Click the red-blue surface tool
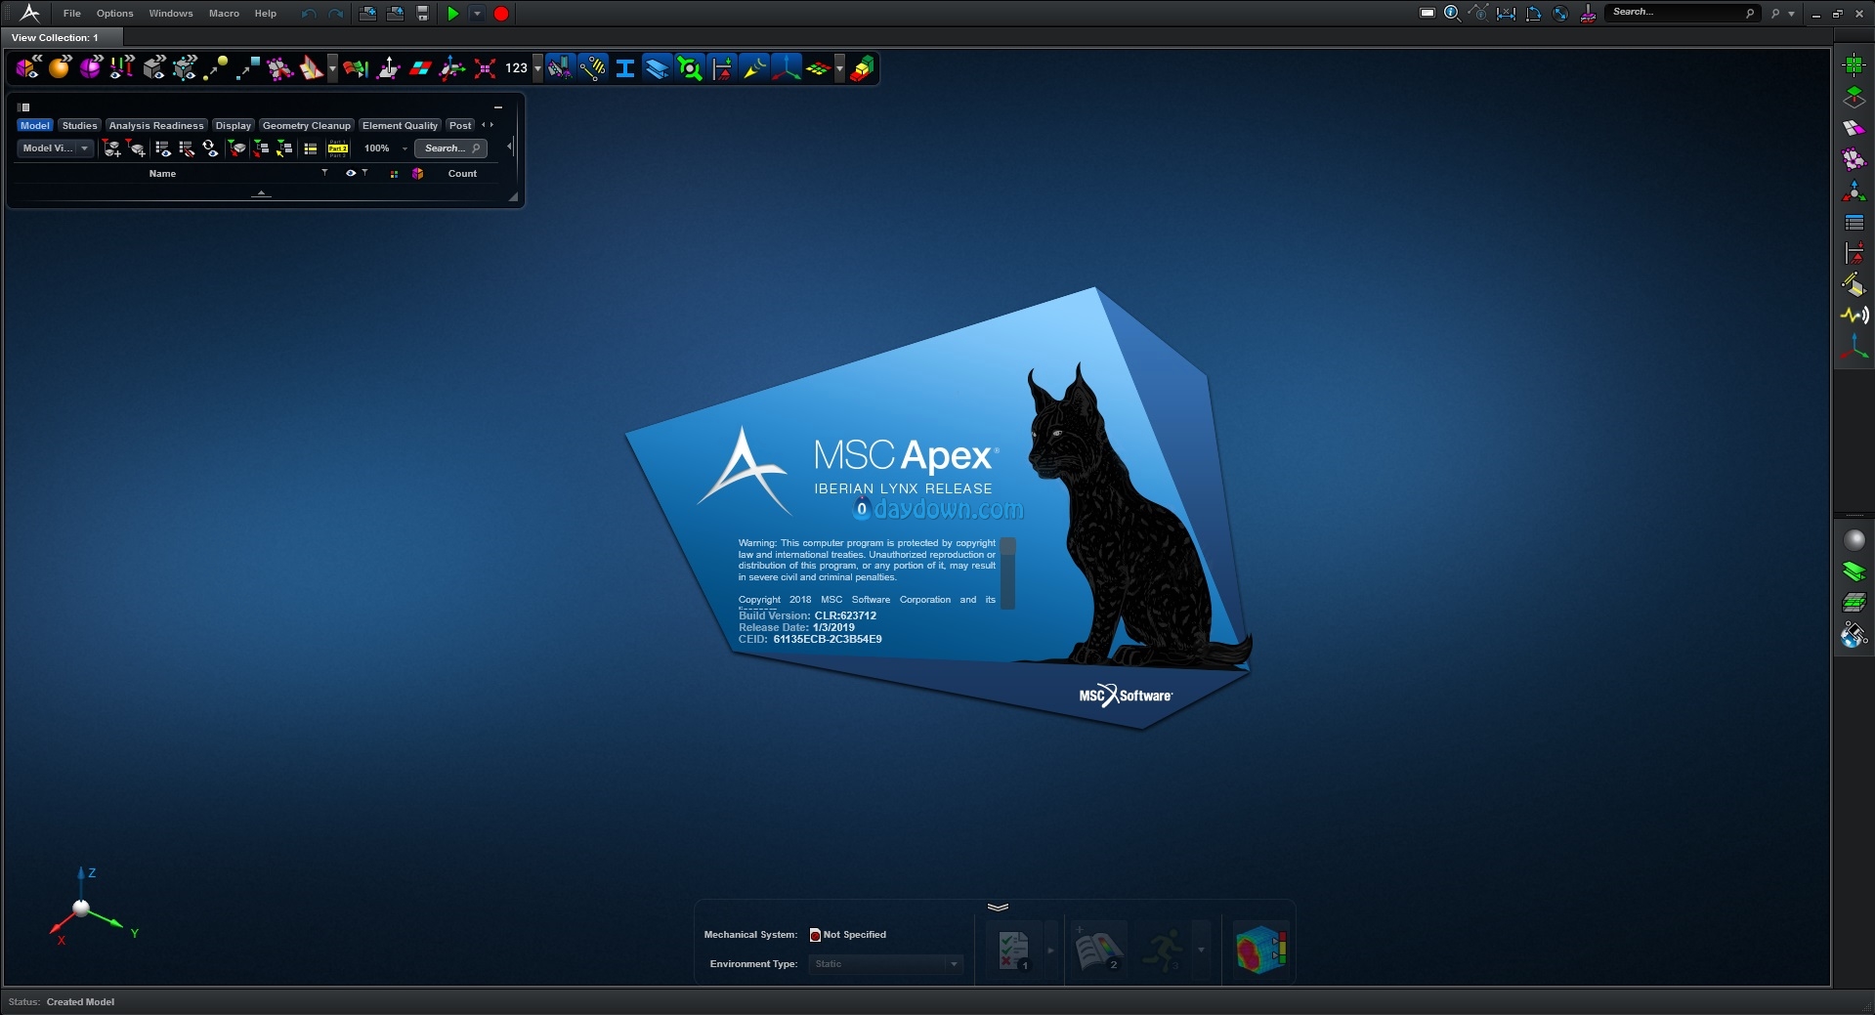 click(420, 67)
